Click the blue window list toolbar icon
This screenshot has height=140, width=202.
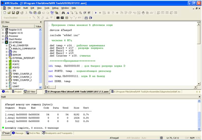(52, 13)
